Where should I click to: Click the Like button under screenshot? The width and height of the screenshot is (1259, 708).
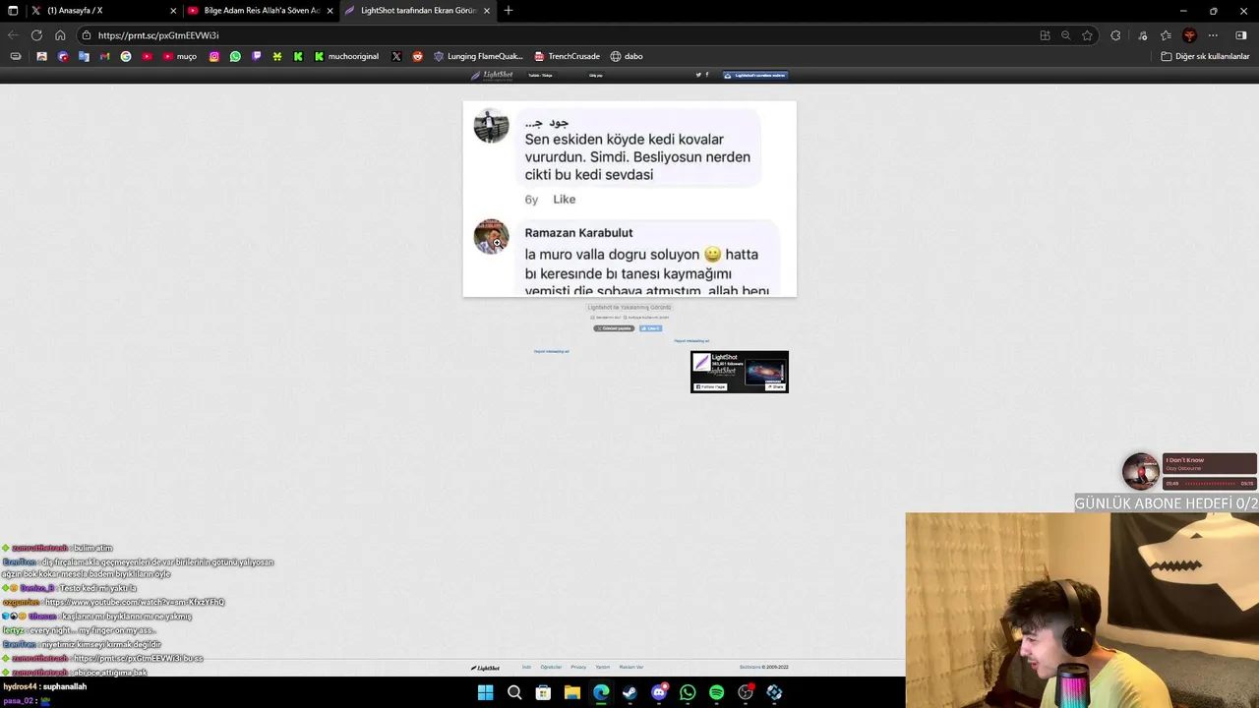650,328
